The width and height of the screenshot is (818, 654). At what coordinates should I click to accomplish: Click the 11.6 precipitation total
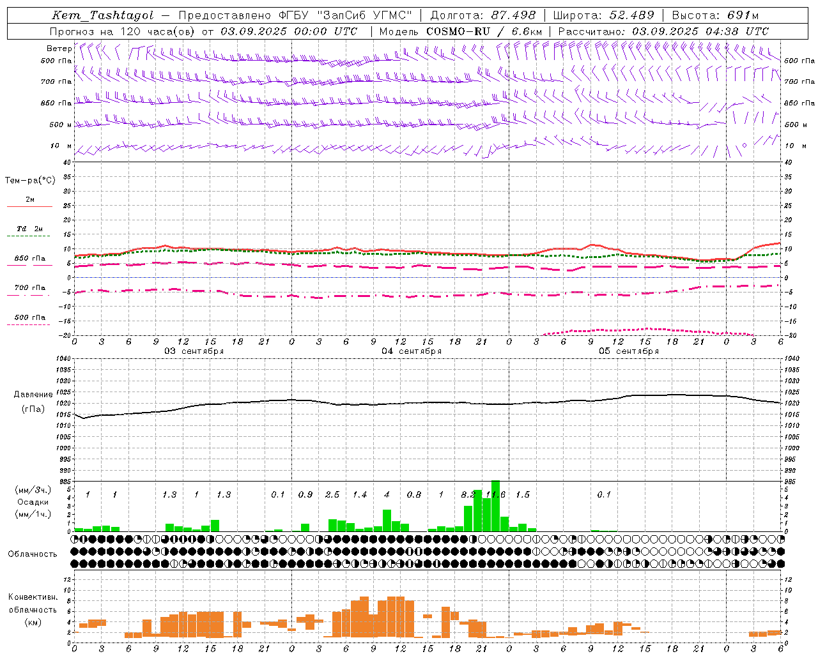tap(495, 495)
